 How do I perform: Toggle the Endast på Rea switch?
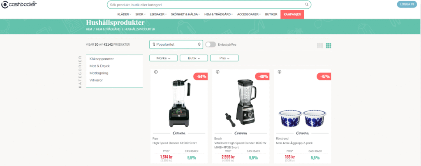click(x=210, y=44)
